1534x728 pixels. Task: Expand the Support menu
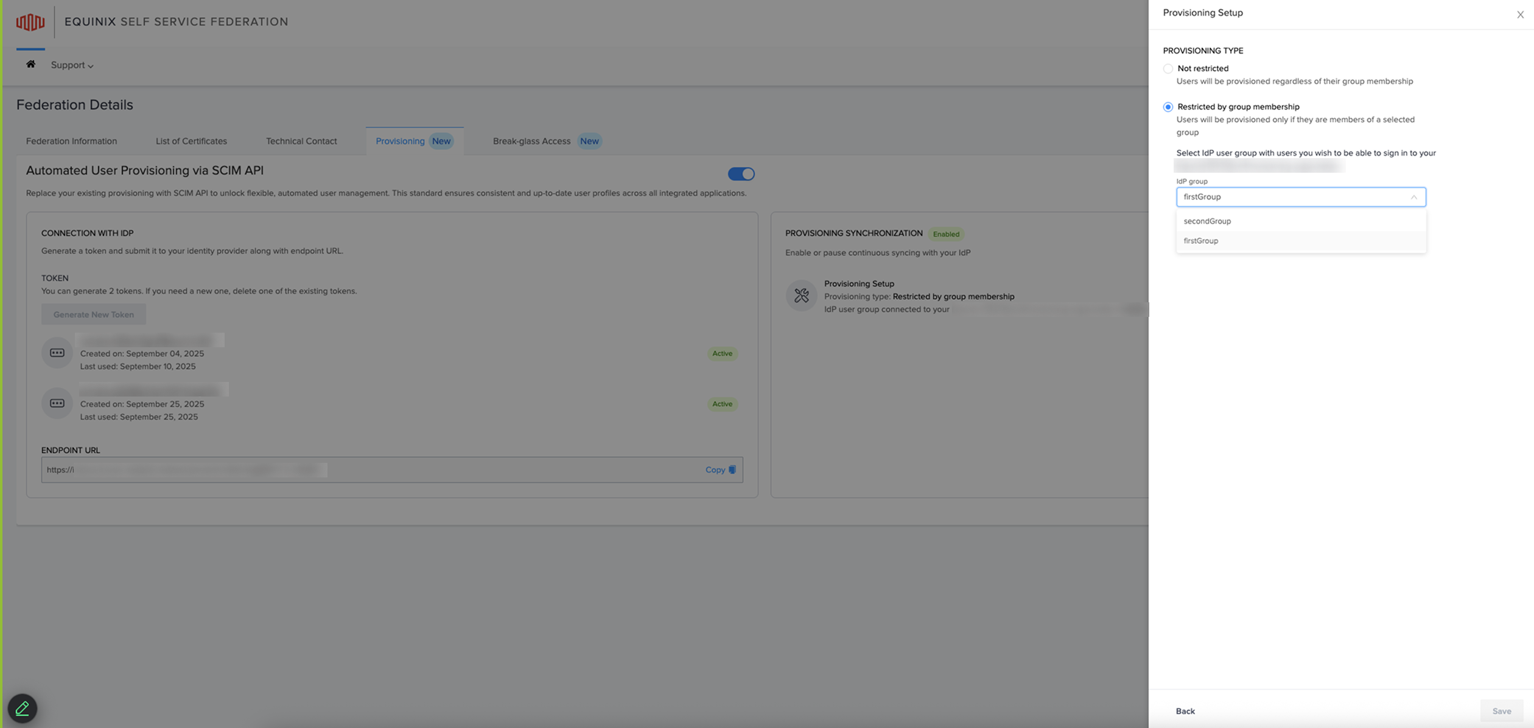click(72, 65)
